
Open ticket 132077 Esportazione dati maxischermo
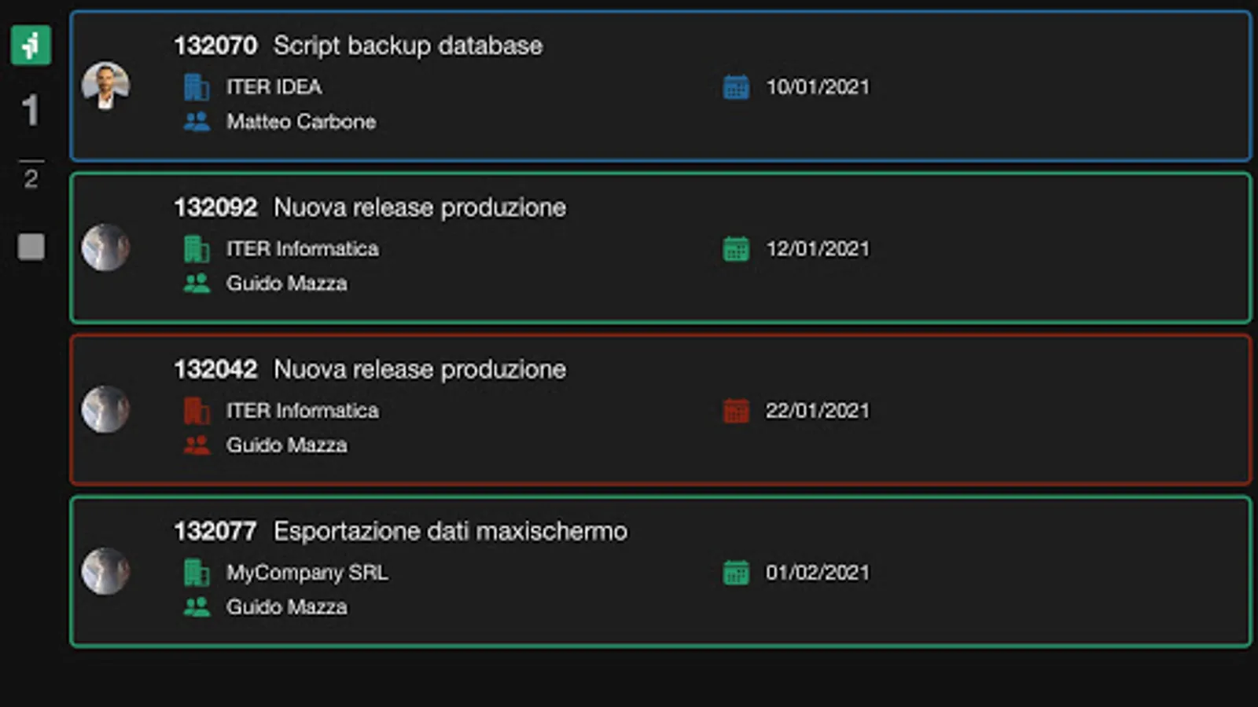click(450, 531)
